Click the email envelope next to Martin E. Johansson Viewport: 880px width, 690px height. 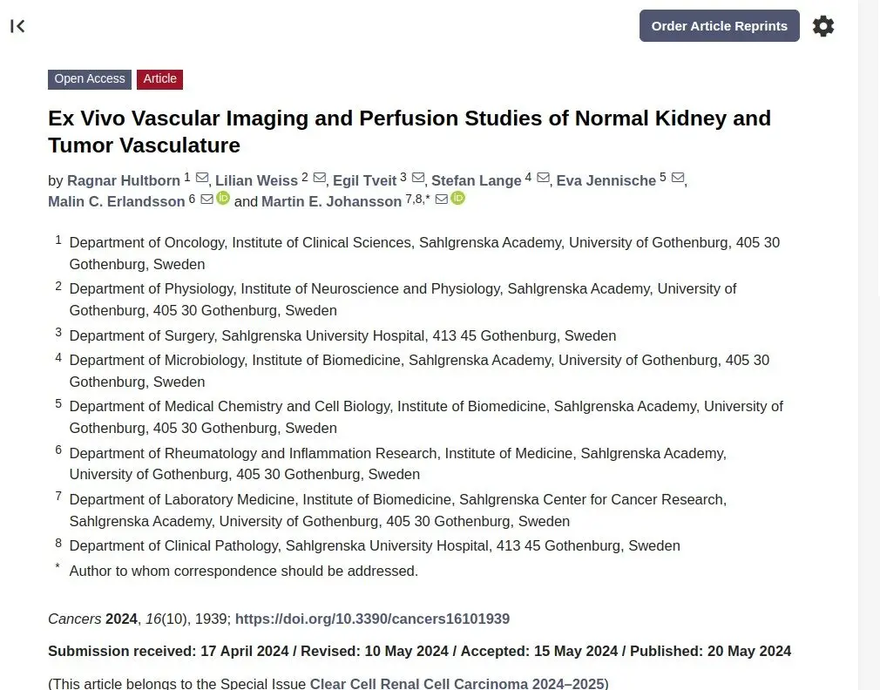[442, 200]
